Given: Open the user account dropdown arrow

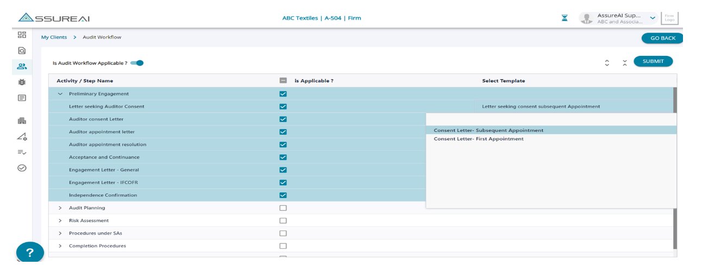Looking at the screenshot, I should (653, 18).
